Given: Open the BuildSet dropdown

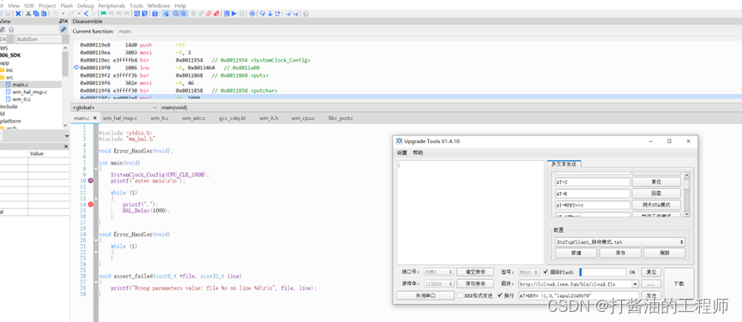Looking at the screenshot, I should [42, 39].
